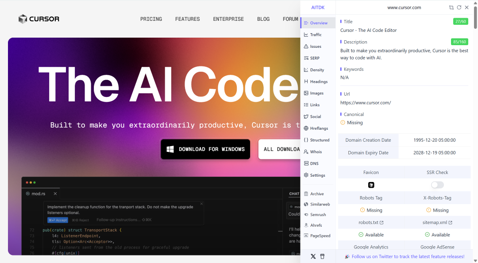Click the refresh icon in AITDK header
Image resolution: width=478 pixels, height=263 pixels.
click(459, 8)
